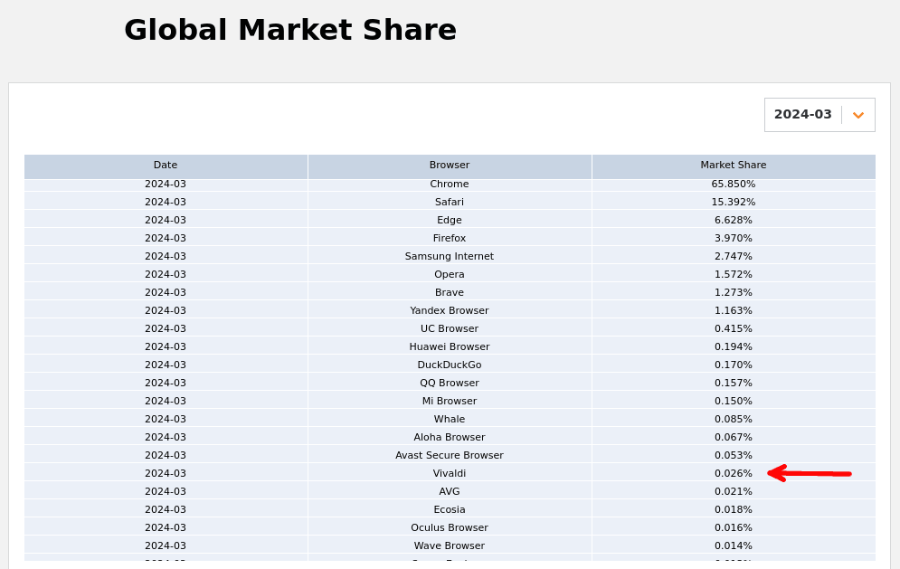Click the 0.170% market share value
900x569 pixels.
734,365
